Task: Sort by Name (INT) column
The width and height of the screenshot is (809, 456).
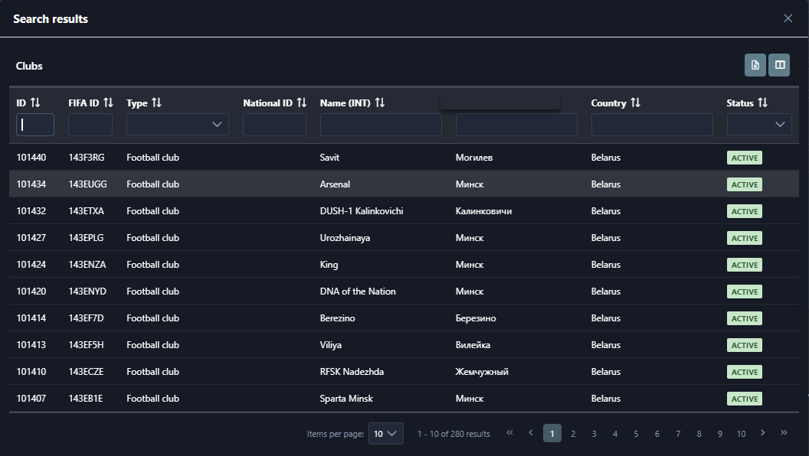Action: (x=379, y=103)
